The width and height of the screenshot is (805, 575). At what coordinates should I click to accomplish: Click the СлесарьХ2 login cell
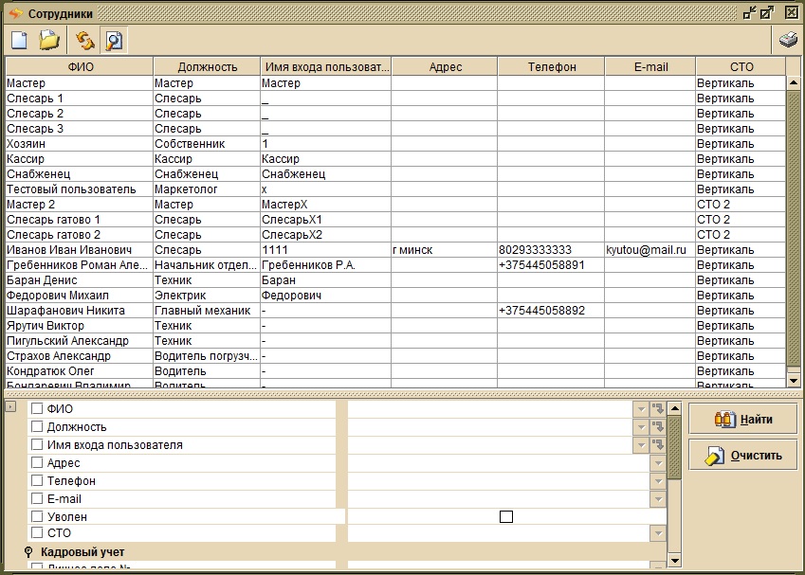(326, 234)
